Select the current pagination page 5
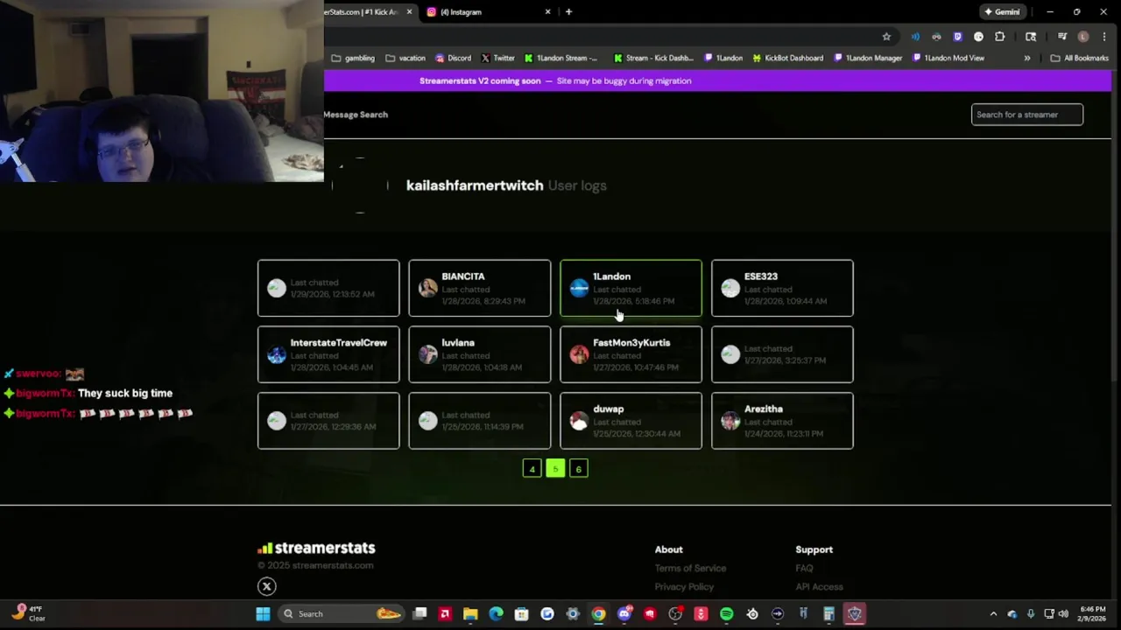Screen dimensions: 1121x630 (x=555, y=469)
